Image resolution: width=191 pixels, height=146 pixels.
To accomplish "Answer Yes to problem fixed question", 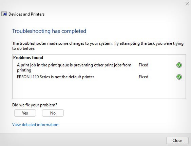I will (25, 113).
